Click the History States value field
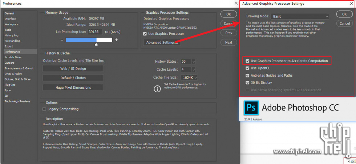 186,62
